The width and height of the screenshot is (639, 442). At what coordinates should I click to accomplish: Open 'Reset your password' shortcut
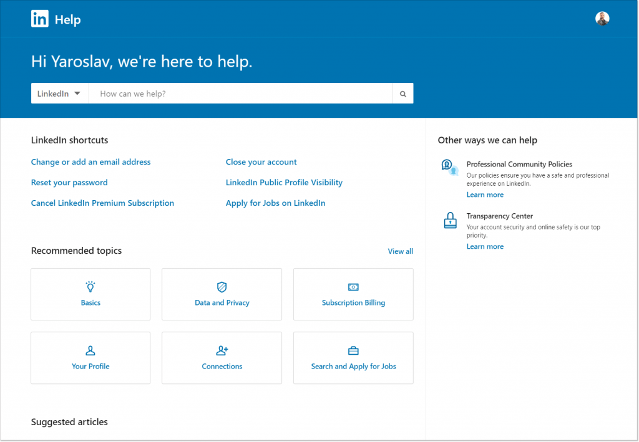point(69,182)
